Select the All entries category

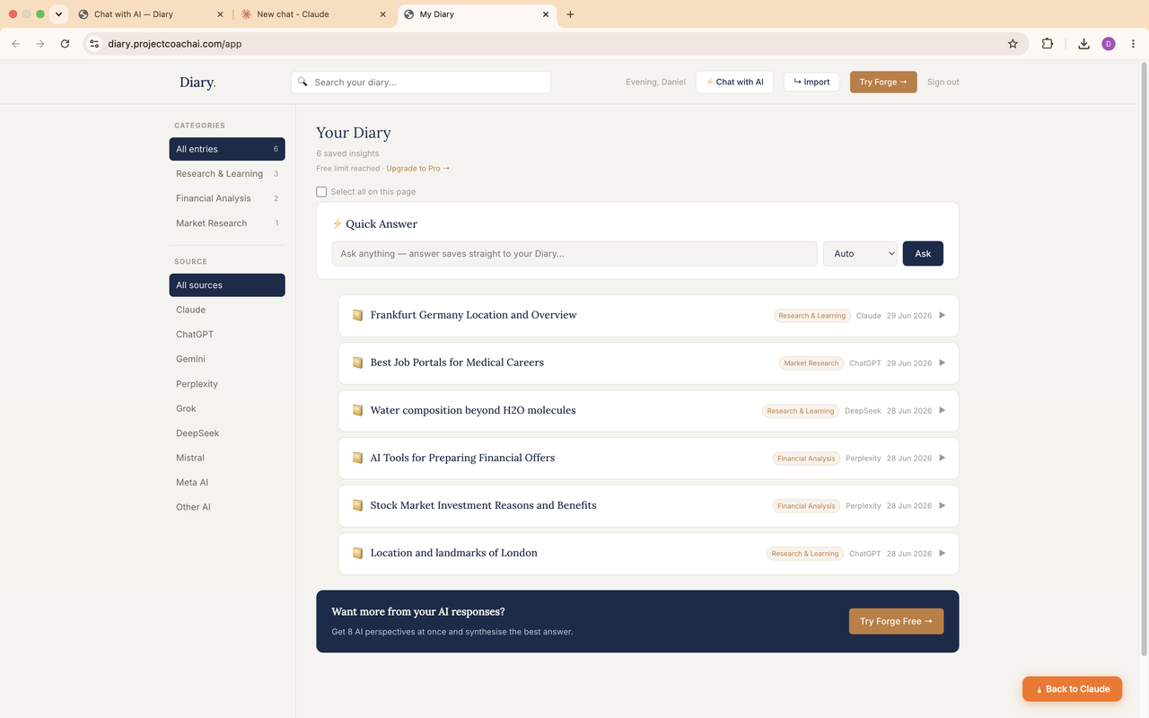[x=227, y=149]
